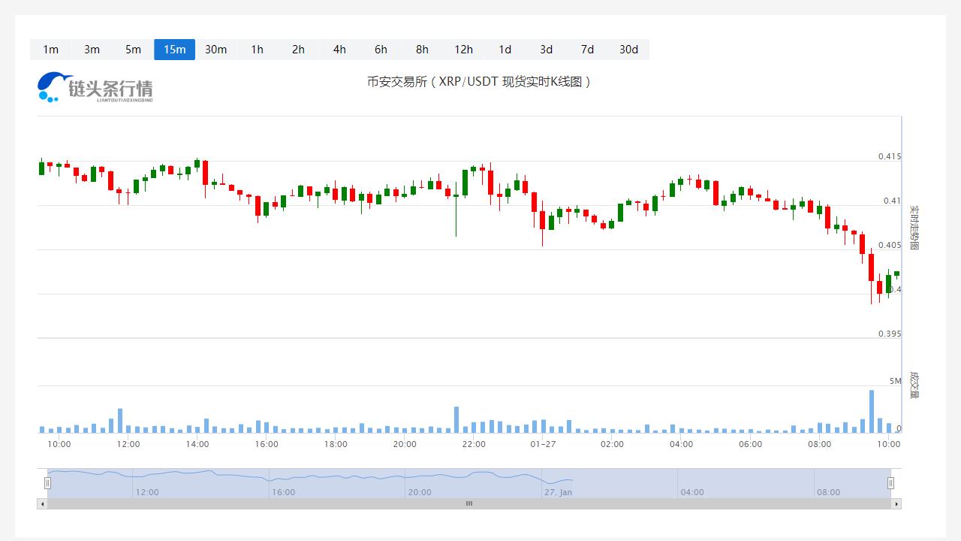Choose the 6h interval tab
Viewport: 961px width, 541px height.
click(x=381, y=50)
